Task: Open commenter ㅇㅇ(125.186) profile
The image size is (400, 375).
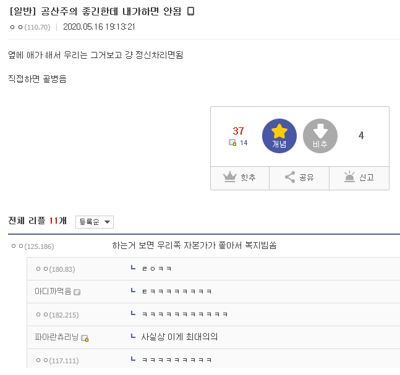Action: [x=33, y=246]
